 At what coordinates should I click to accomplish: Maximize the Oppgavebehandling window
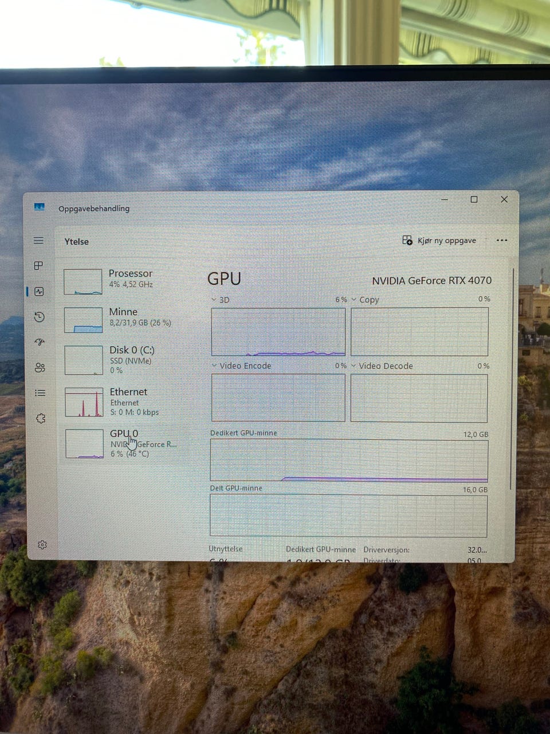coord(474,200)
